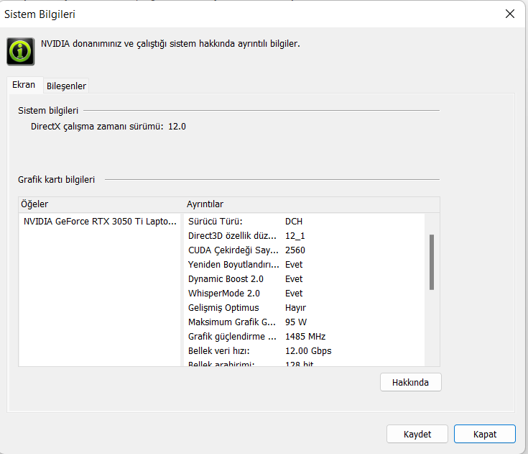Click the DCH value
The width and height of the screenshot is (528, 454).
(x=294, y=222)
